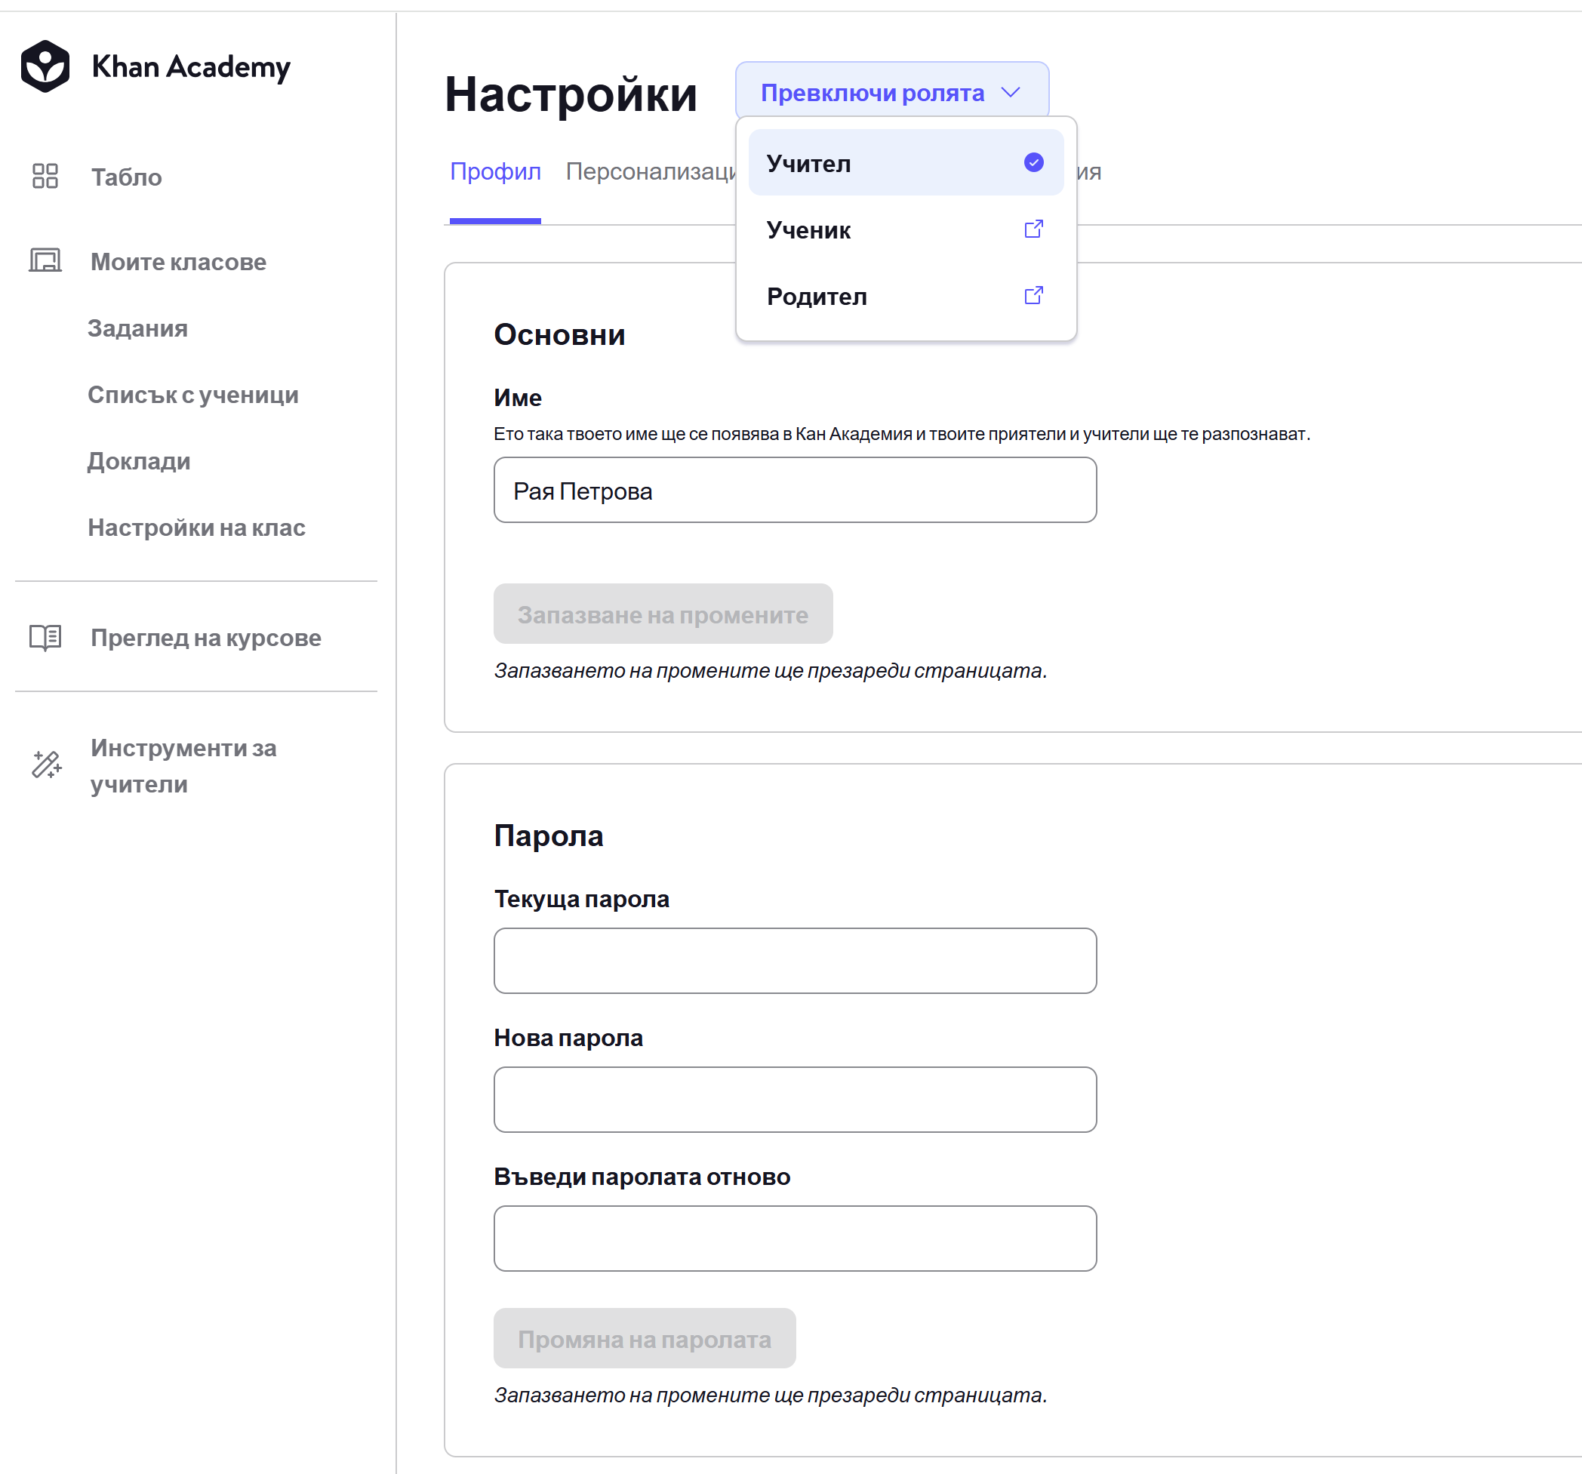Click the description text about твоето име
1582x1474 pixels.
click(902, 434)
